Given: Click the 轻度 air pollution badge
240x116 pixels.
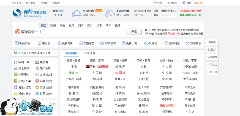Looking at the screenshot, I should point(99,11).
